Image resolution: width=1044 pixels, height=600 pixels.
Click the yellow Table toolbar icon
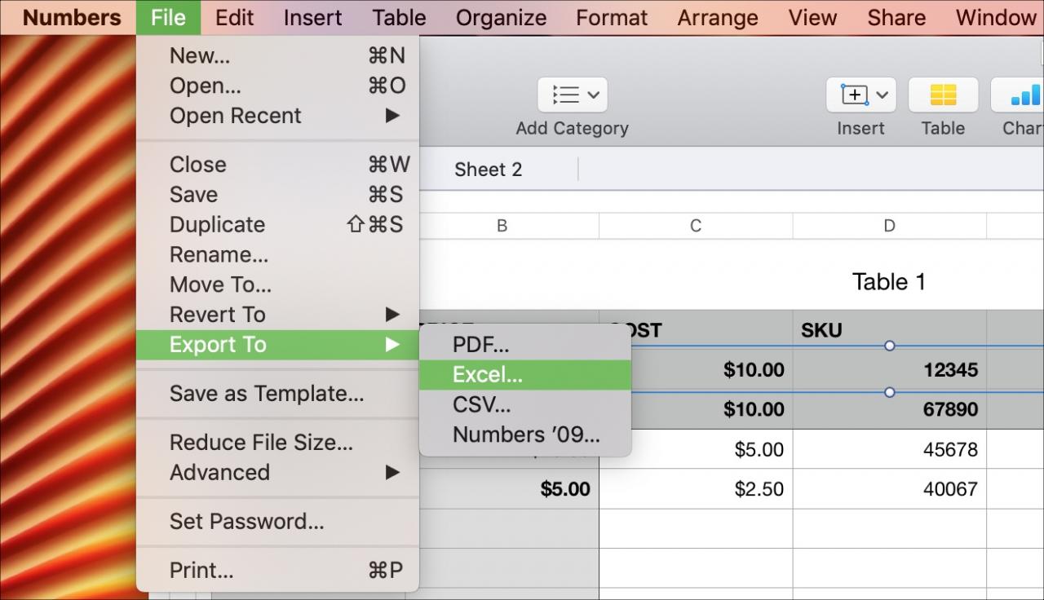(944, 95)
